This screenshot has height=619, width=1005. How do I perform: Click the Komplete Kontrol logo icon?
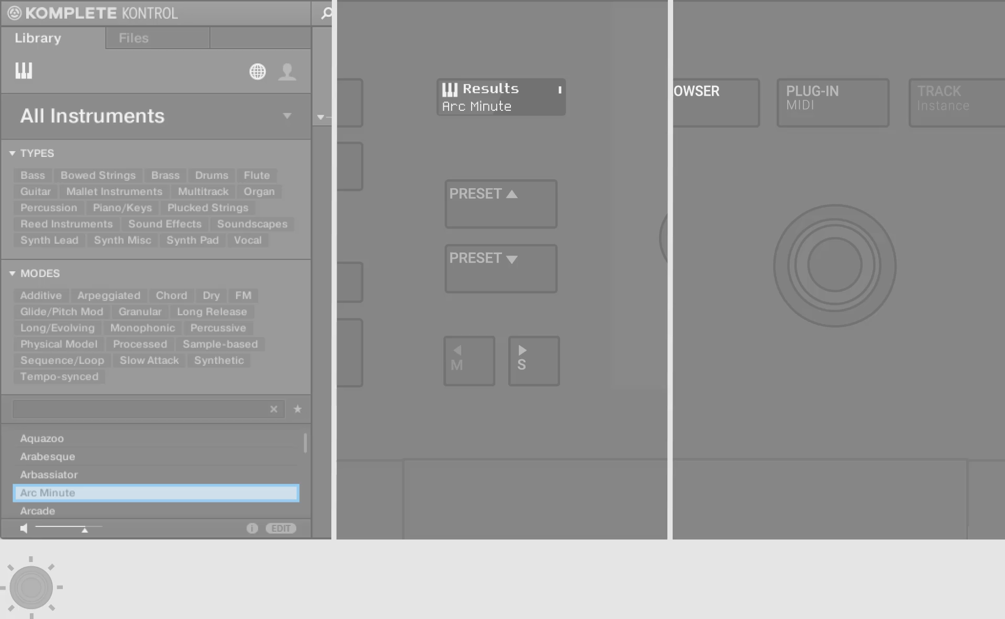[14, 13]
